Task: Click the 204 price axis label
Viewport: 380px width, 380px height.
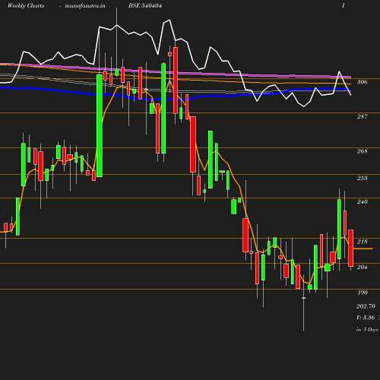Action: pos(362,267)
